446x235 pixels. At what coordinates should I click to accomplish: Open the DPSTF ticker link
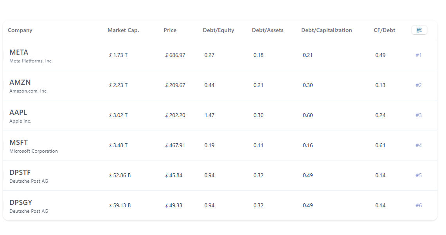[x=20, y=173]
